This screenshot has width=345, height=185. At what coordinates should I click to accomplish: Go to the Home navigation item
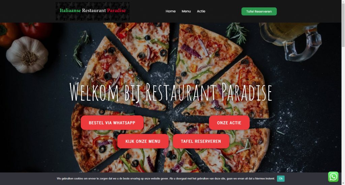point(170,11)
